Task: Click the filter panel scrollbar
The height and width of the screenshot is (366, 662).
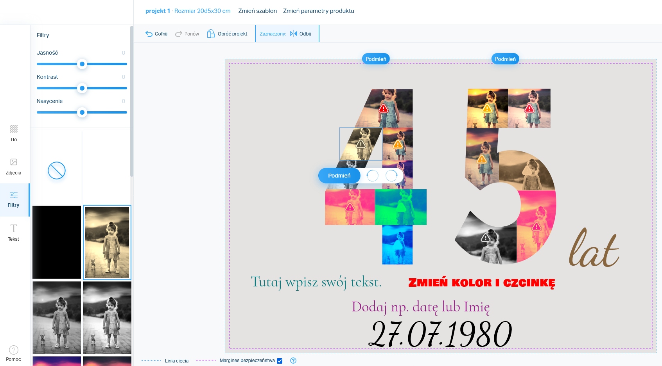Action: pos(132,101)
